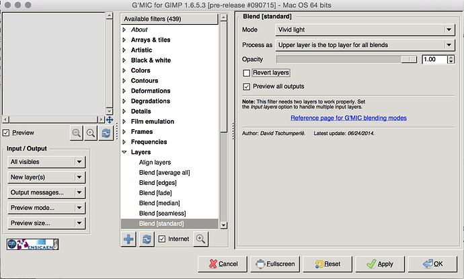The width and height of the screenshot is (464, 279).
Task: Click the OK button
Action: pos(432,264)
